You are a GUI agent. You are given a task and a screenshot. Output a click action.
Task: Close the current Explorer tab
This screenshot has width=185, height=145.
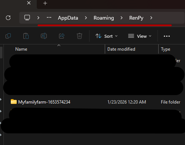(29, 3)
